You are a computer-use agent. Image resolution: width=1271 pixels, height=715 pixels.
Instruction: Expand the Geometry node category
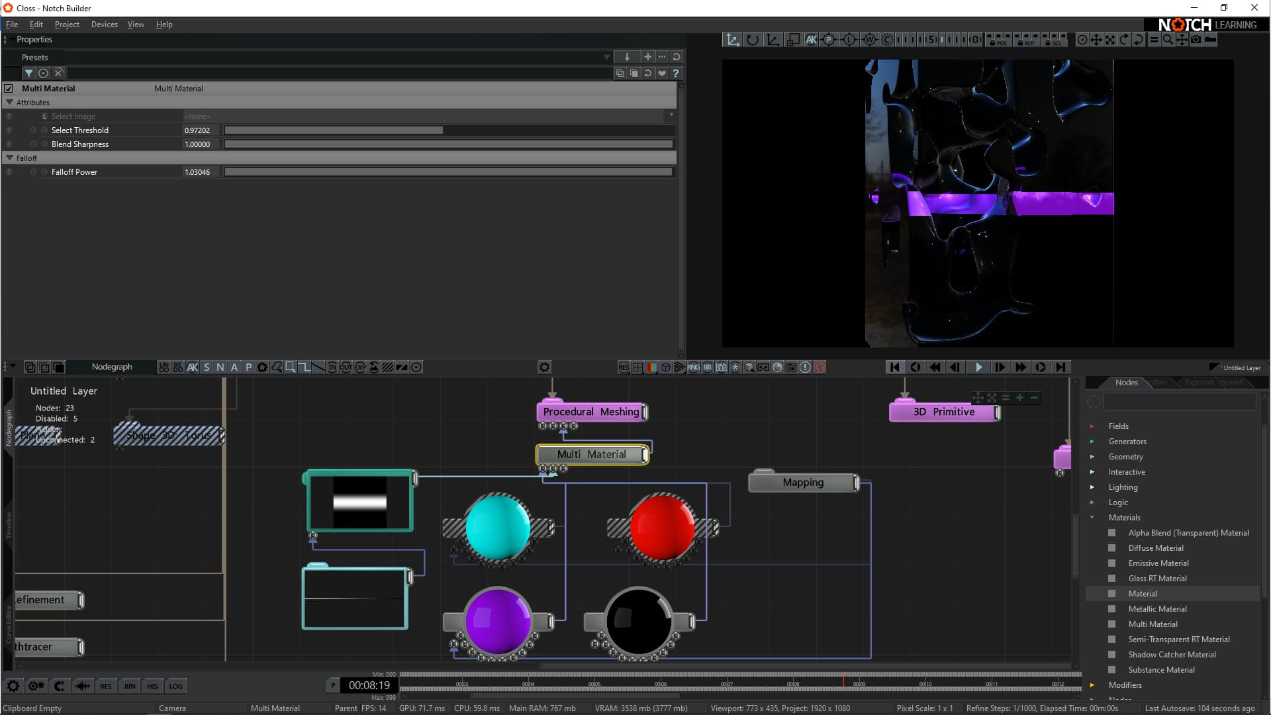point(1092,456)
